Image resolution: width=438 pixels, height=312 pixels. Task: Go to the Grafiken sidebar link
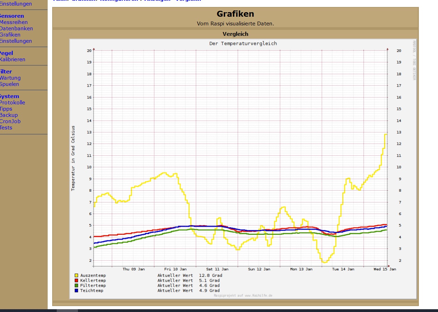[10, 35]
